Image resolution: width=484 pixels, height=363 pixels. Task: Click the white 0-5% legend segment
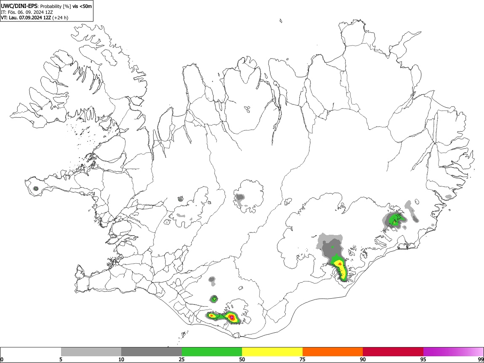pyautogui.click(x=31, y=352)
